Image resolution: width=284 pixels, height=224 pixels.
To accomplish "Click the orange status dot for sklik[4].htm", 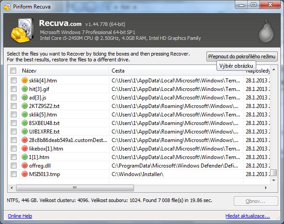I will [25, 80].
